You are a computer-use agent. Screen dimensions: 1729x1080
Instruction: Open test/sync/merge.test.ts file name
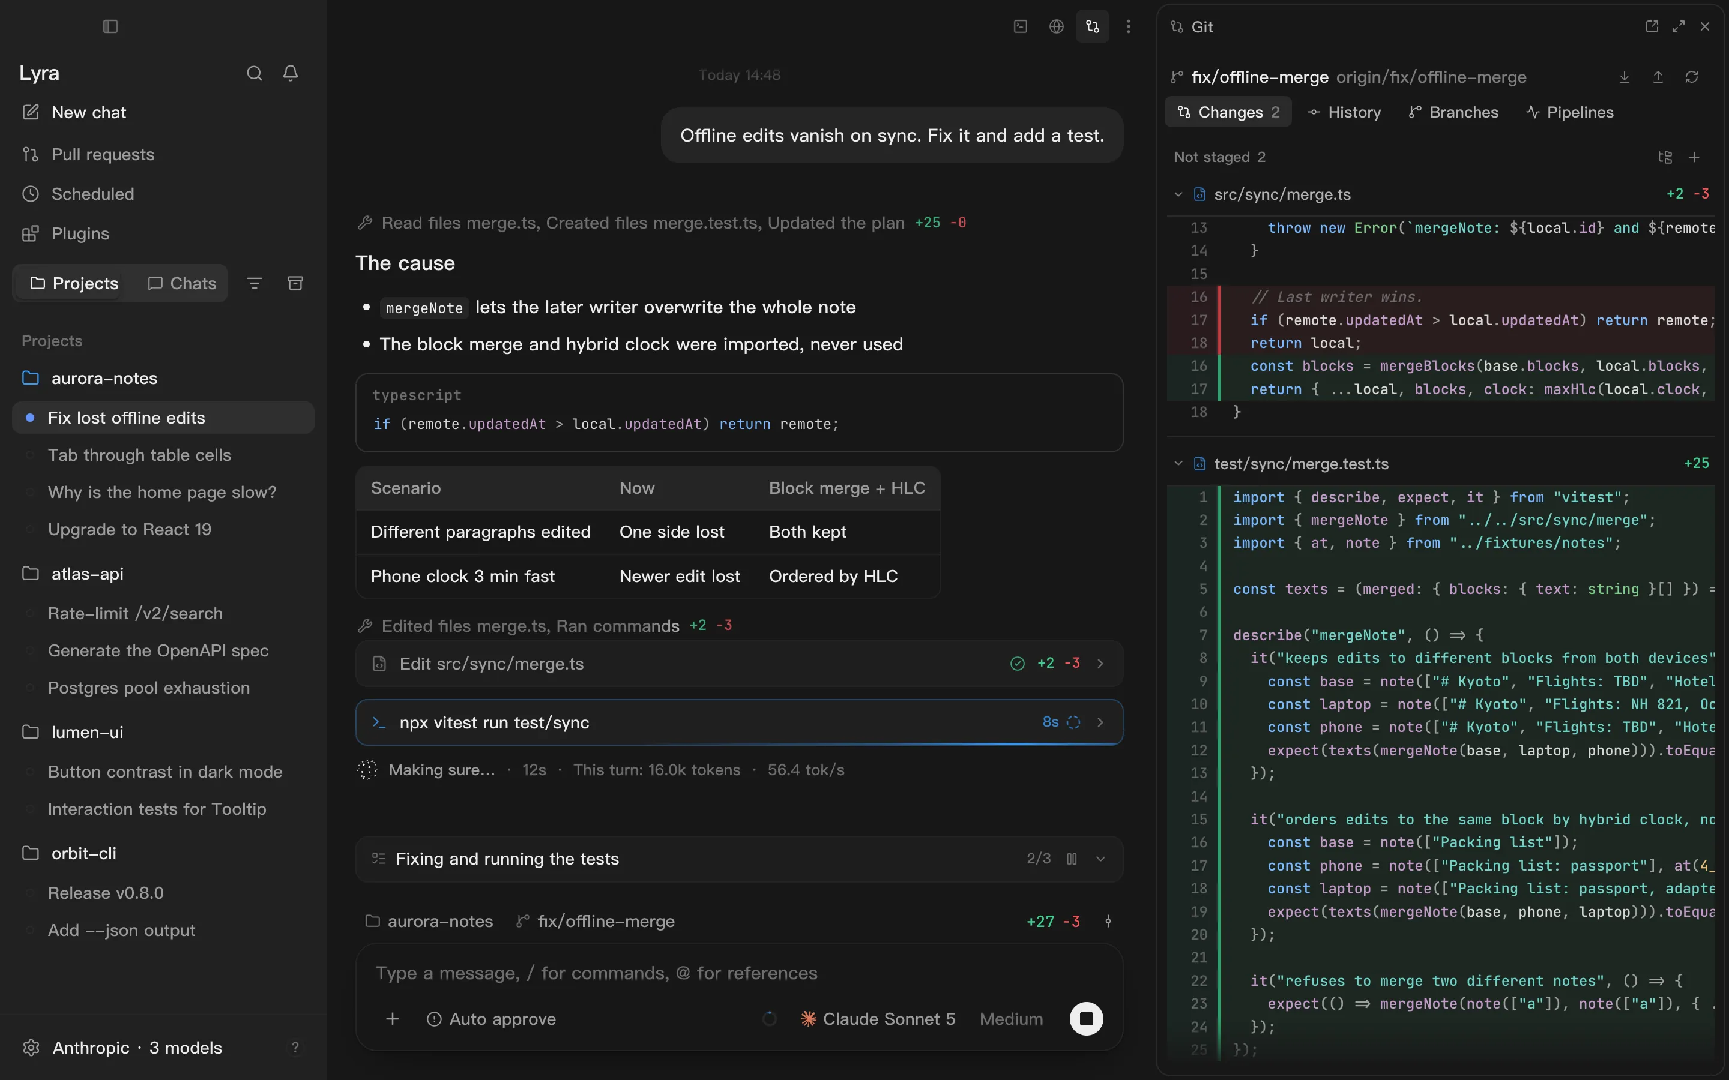[1301, 464]
